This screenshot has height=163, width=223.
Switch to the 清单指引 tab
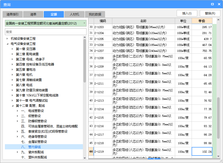point(13,14)
